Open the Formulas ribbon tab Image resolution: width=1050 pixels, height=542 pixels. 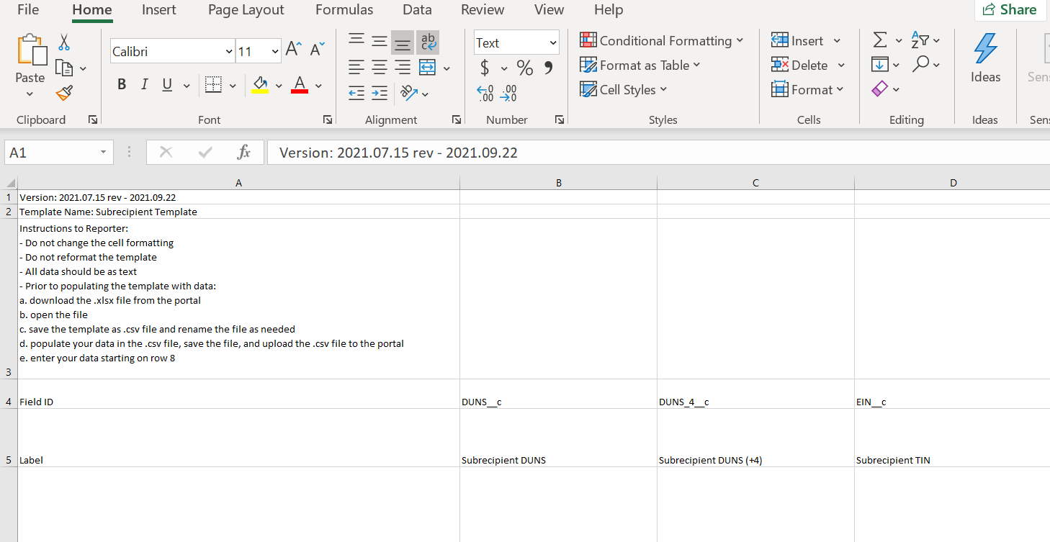pos(344,10)
